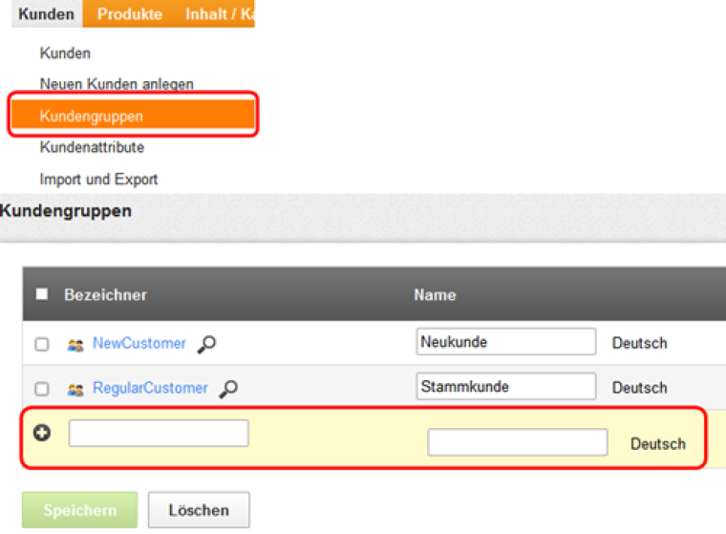
Task: Click magnifier icon next to NewCustomer
Action: pos(206,345)
